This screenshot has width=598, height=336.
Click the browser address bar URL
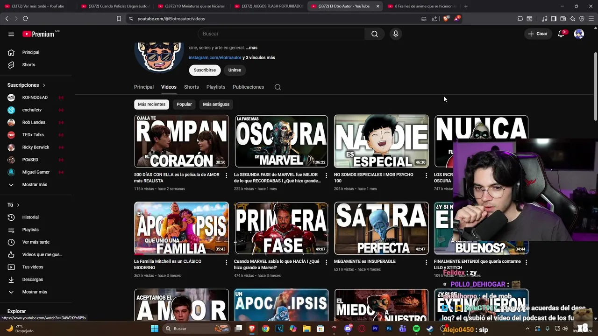171,19
